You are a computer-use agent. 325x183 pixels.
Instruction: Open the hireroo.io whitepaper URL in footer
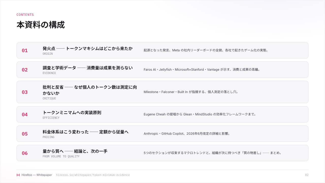click(93, 175)
